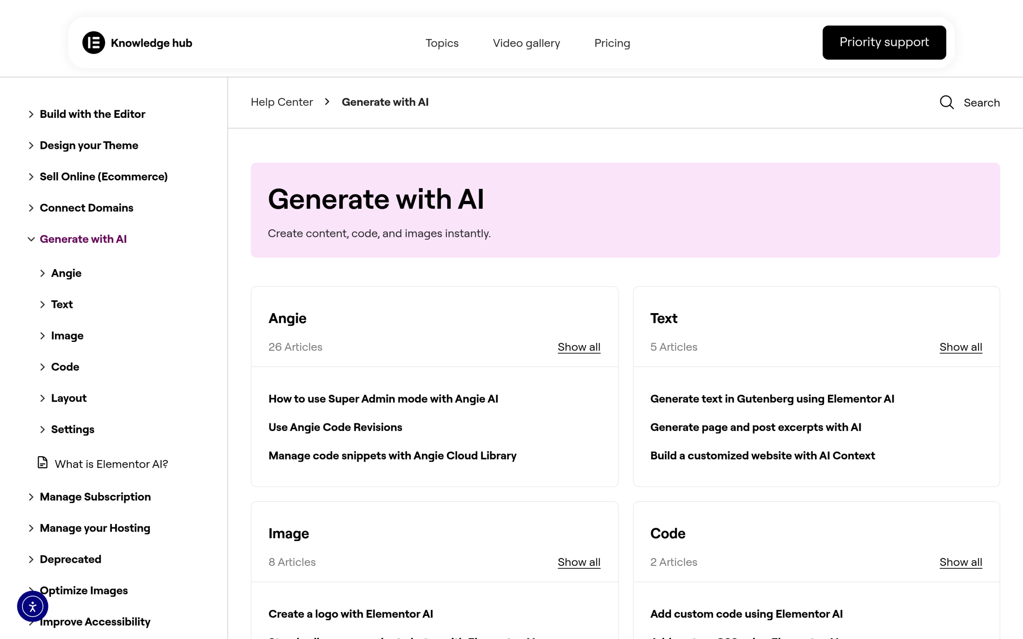Select Build with the Editor in sidebar
This screenshot has width=1023, height=639.
coord(92,114)
